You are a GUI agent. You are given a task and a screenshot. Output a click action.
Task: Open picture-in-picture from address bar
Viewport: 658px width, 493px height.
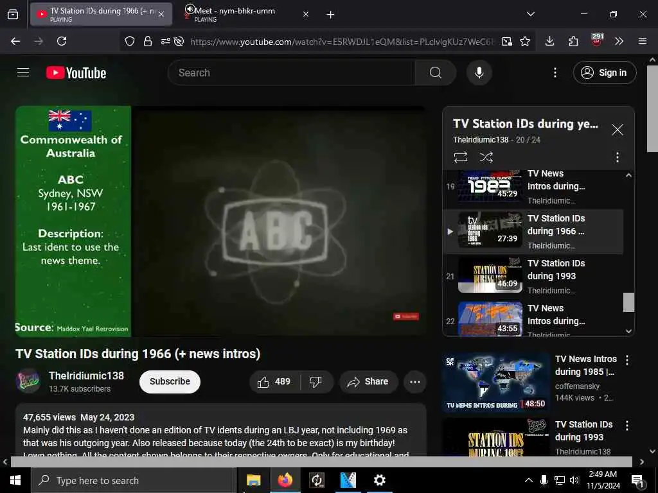(506, 41)
